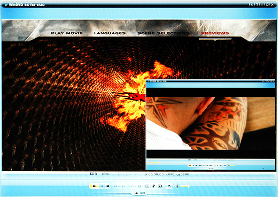Image resolution: width=278 pixels, height=197 pixels.
Task: Click the audio music note icon
Action: (154, 186)
